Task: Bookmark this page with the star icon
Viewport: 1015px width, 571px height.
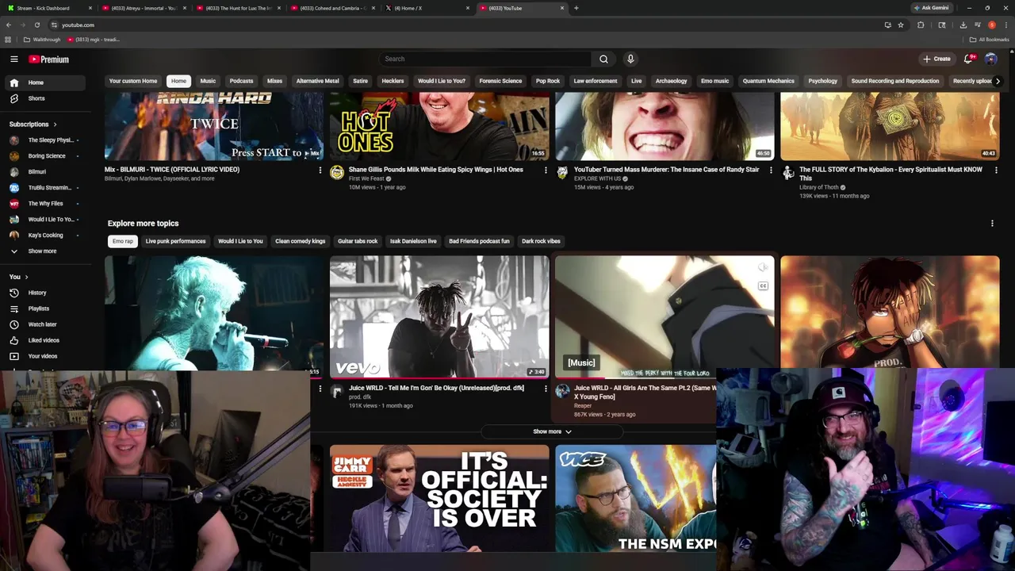Action: point(901,25)
